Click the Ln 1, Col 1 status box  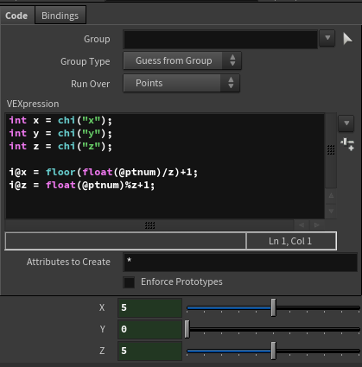[x=291, y=241]
